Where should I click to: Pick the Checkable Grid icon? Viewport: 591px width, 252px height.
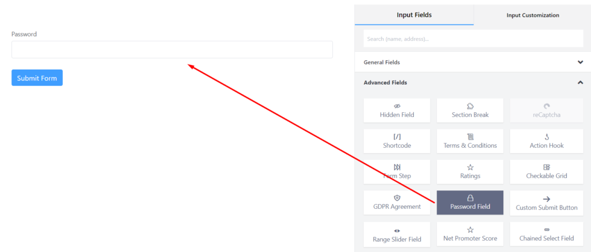tap(547, 167)
